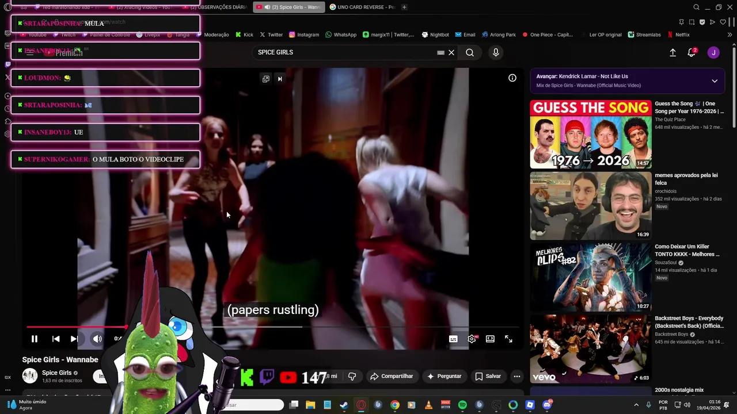Click the search magnifier button
Viewport: 737px width, 414px height.
[470, 52]
